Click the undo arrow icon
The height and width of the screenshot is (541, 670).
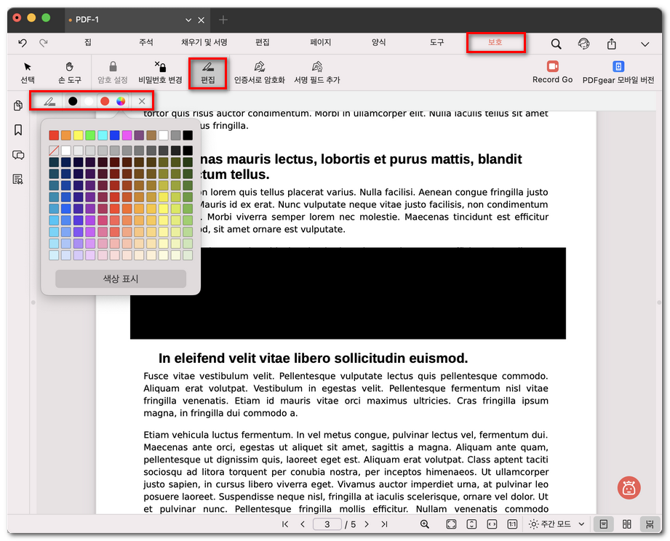pyautogui.click(x=23, y=44)
